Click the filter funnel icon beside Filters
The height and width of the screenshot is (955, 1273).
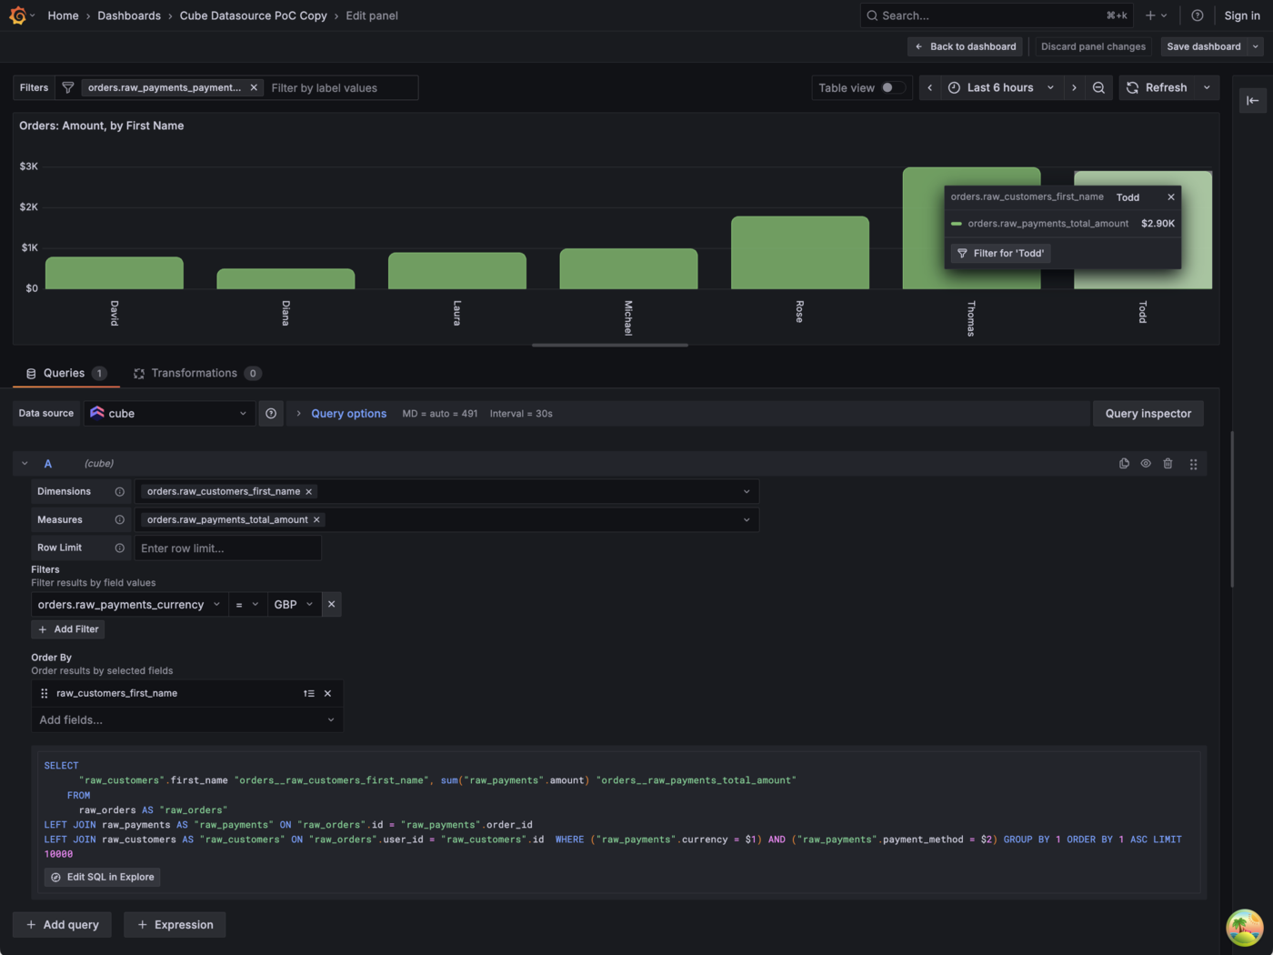click(67, 88)
